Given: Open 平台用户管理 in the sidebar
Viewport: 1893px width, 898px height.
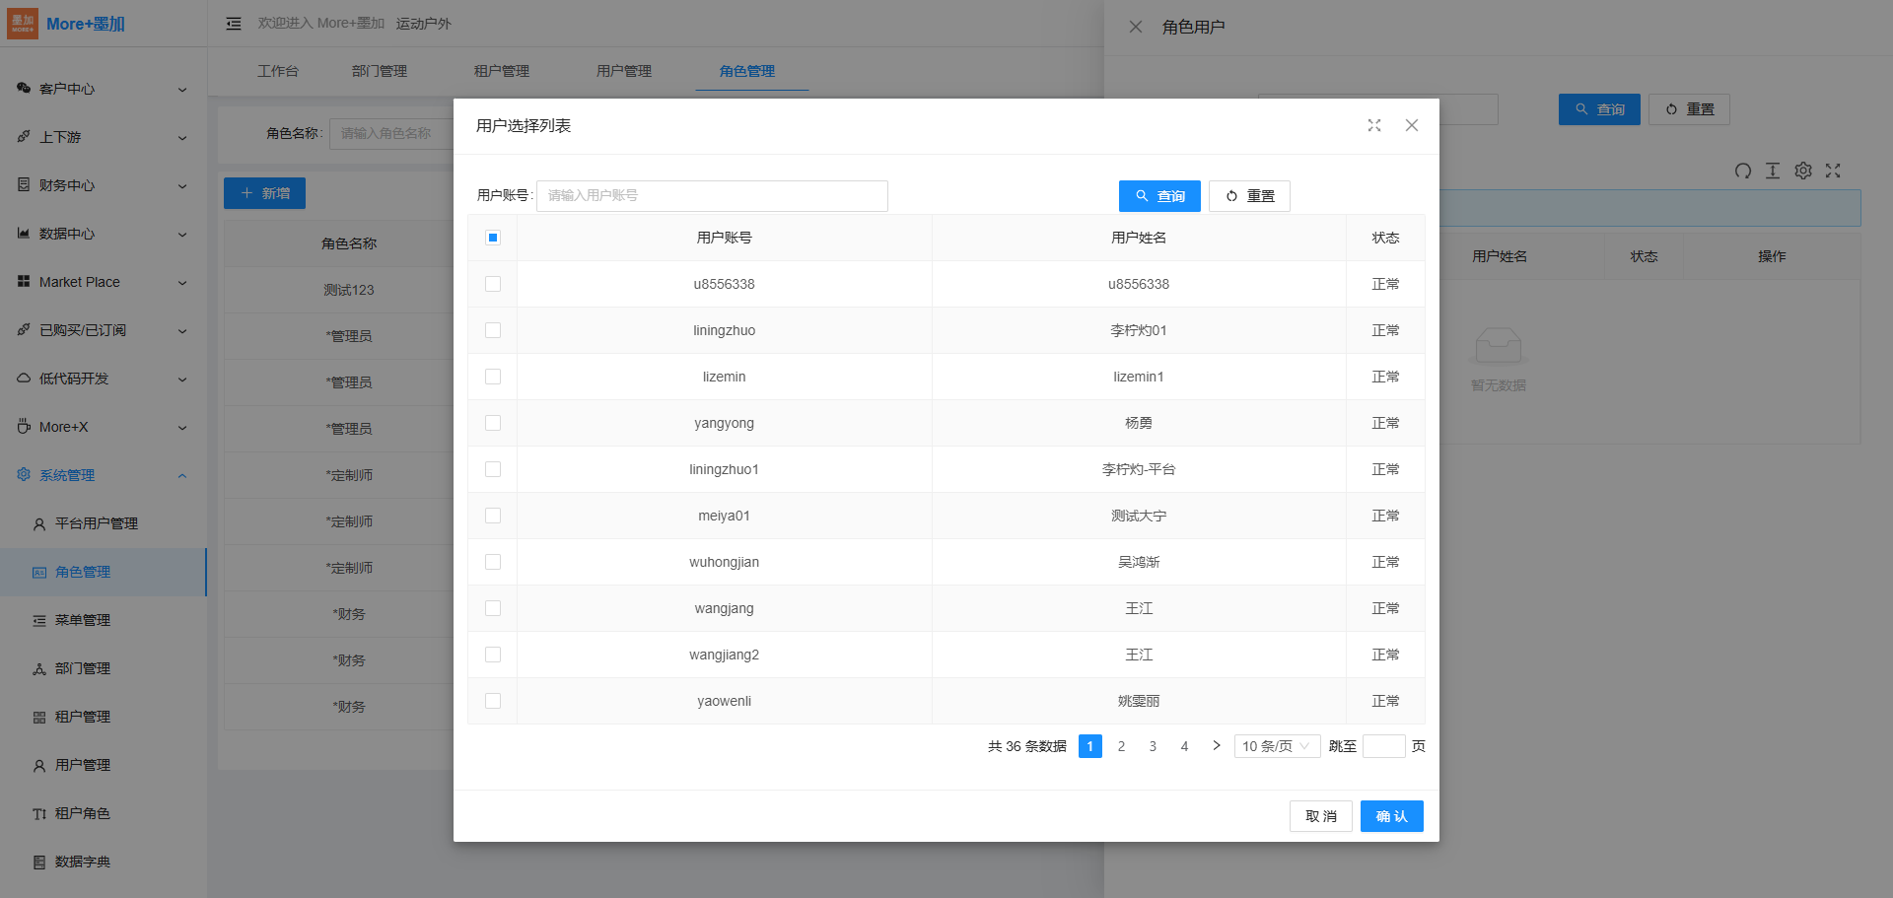Looking at the screenshot, I should click(x=96, y=523).
